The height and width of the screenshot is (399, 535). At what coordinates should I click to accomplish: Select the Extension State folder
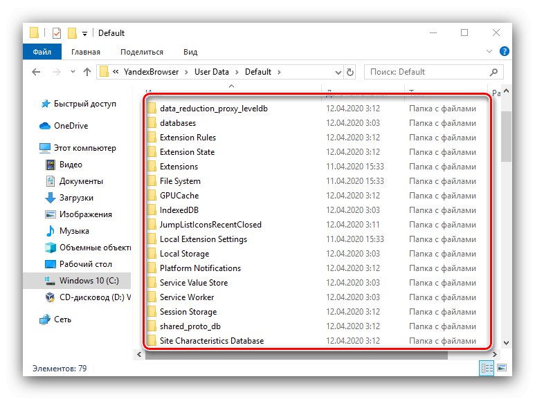(x=187, y=152)
